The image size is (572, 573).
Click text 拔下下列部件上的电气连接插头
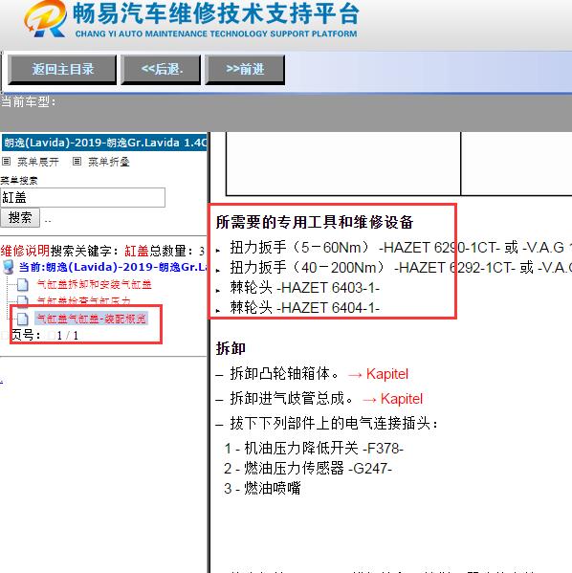point(334,424)
